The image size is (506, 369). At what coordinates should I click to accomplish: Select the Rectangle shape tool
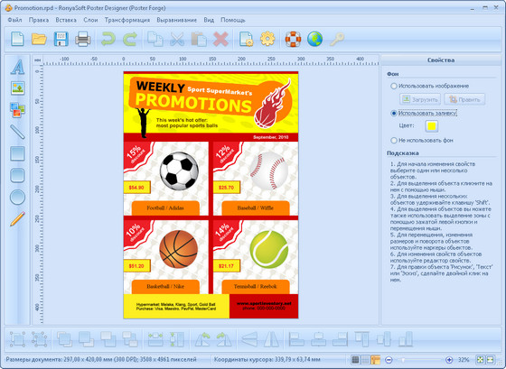coord(17,153)
